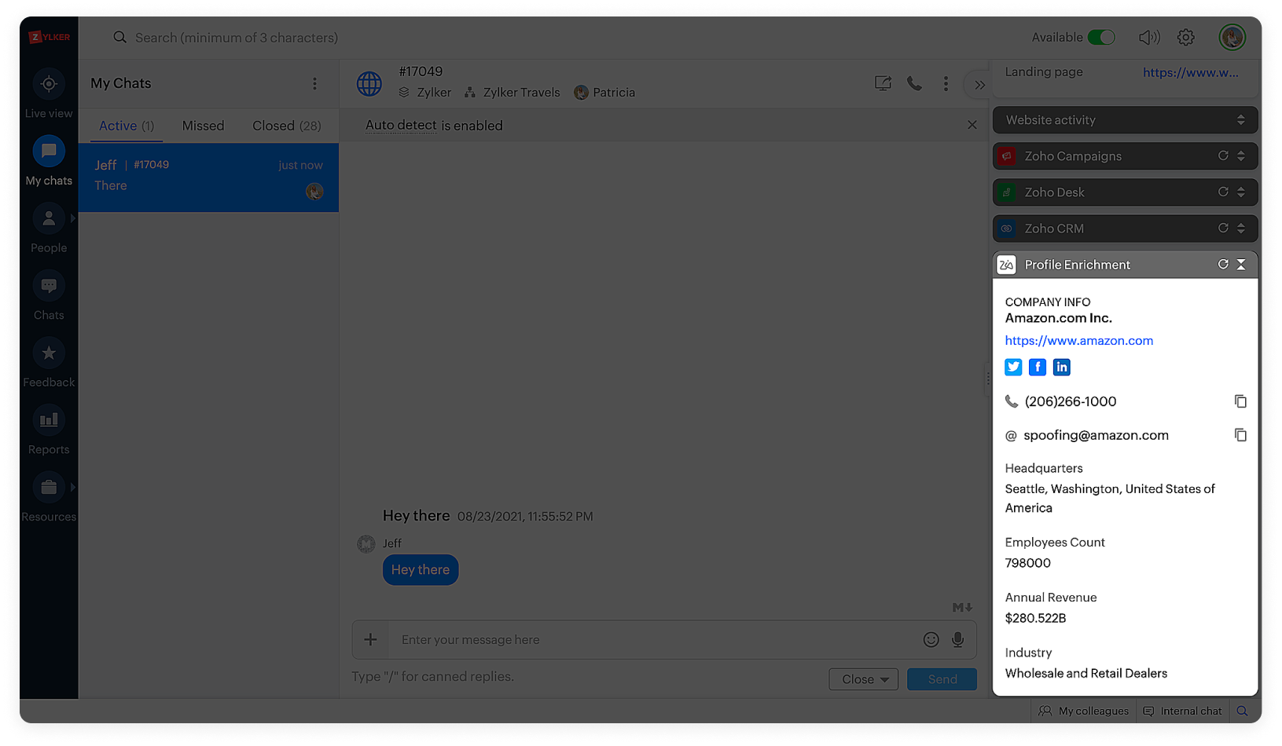
Task: Start a voice call with visitor
Action: point(914,83)
